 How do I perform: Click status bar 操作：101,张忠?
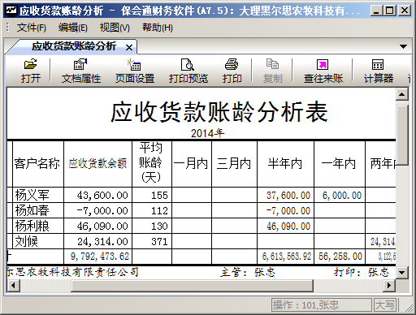(x=321, y=305)
